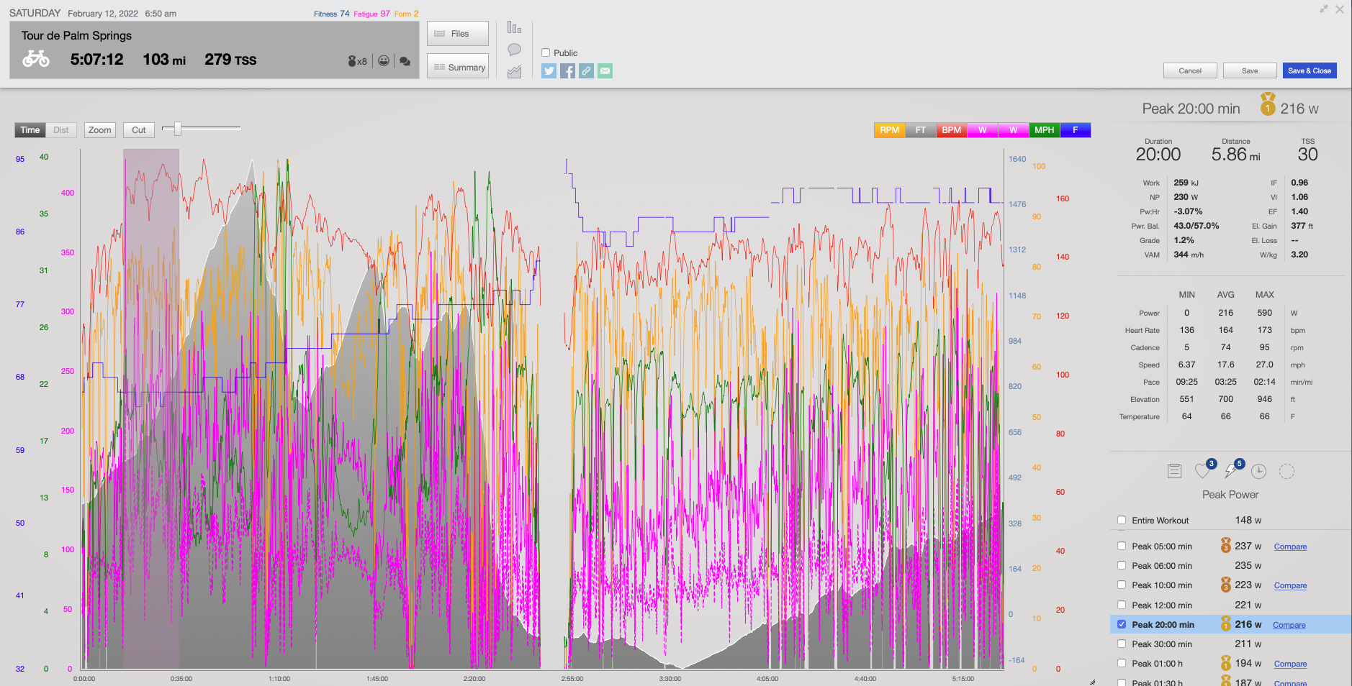Open the clock laps icon
Image resolution: width=1352 pixels, height=686 pixels.
point(1258,471)
